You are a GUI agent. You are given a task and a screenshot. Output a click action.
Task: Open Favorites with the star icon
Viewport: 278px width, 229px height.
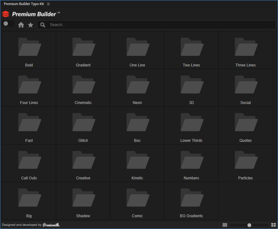[x=31, y=25]
